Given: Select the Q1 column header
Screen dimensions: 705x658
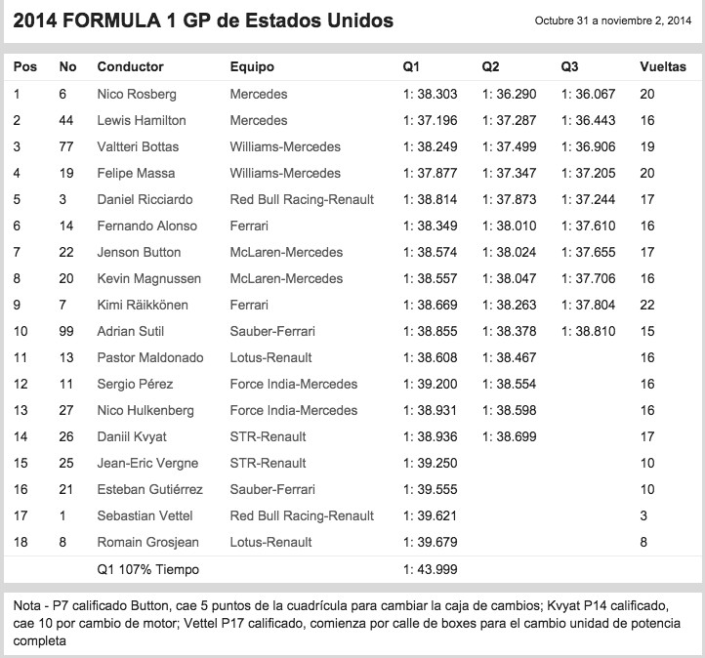Looking at the screenshot, I should (411, 67).
